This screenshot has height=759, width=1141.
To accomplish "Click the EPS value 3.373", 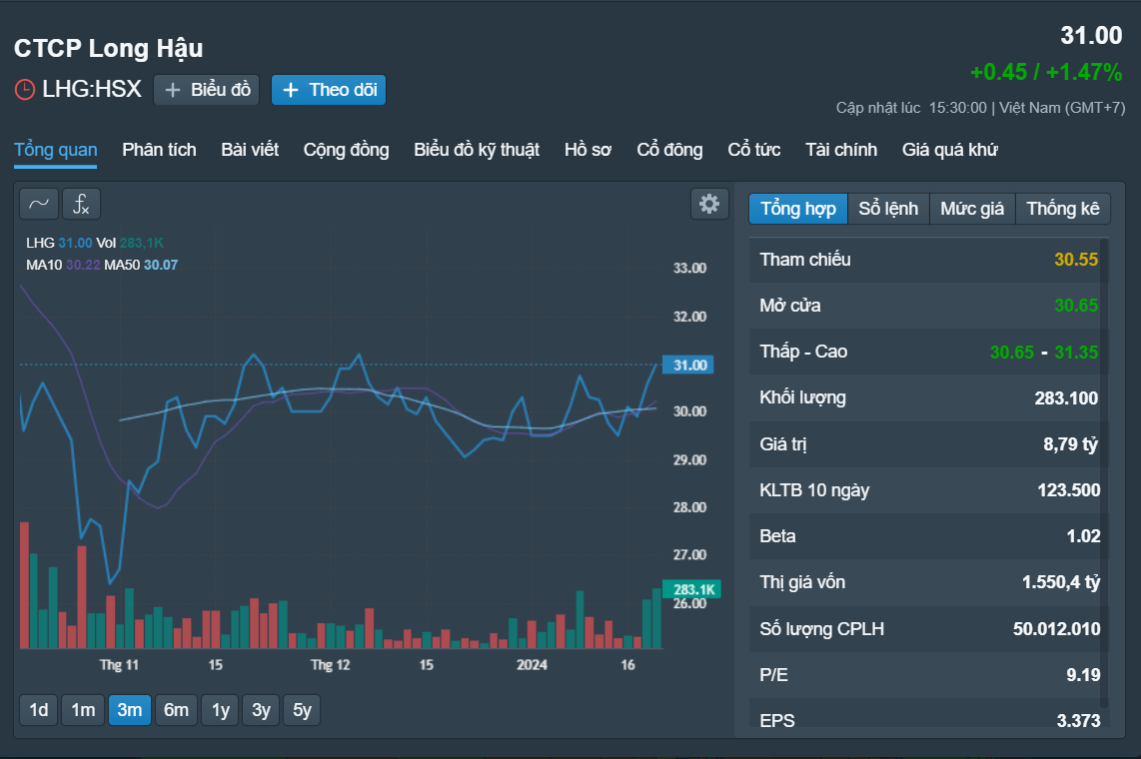I will (x=1078, y=720).
